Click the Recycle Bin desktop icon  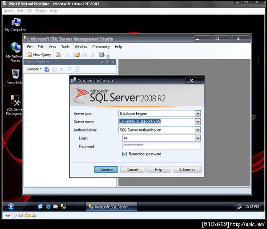(15, 77)
